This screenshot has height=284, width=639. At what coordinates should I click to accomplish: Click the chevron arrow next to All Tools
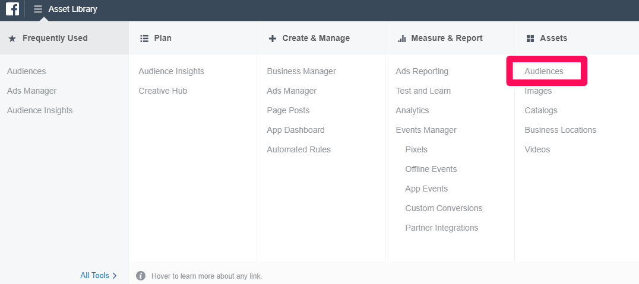115,276
